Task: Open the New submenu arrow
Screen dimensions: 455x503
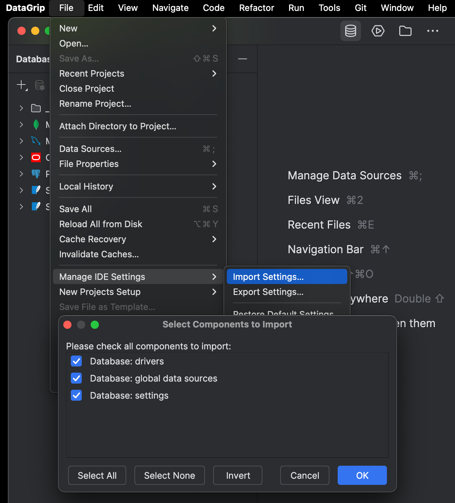Action: point(214,28)
